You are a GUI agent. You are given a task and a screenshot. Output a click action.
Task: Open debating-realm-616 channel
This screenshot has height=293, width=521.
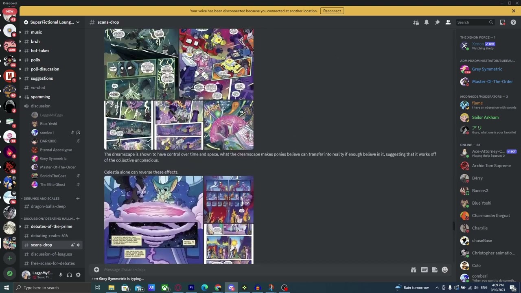[x=52, y=236]
